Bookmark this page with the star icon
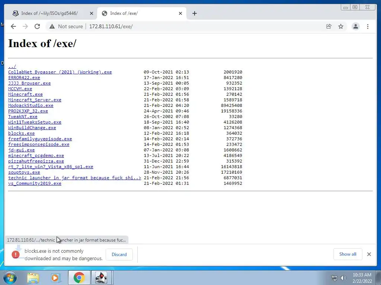The height and width of the screenshot is (285, 381). [341, 26]
